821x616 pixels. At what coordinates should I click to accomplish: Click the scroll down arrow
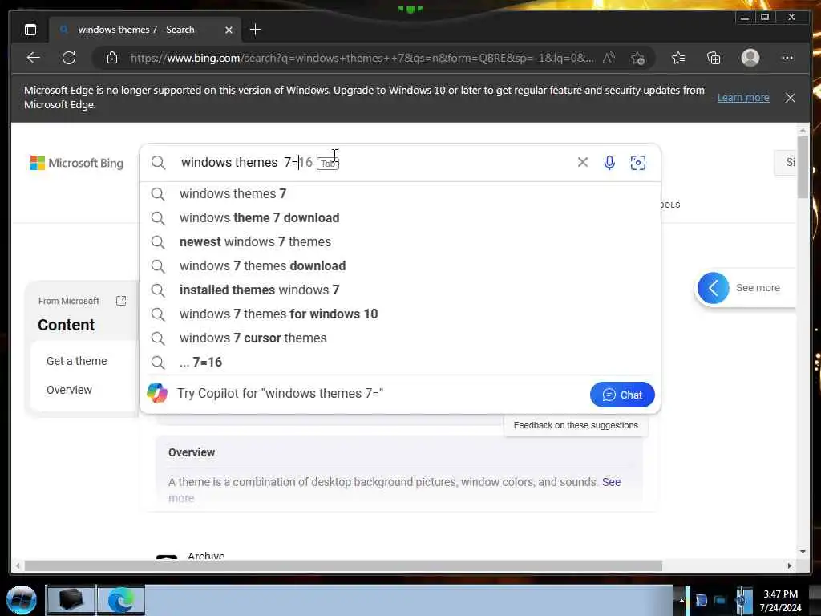click(x=803, y=552)
